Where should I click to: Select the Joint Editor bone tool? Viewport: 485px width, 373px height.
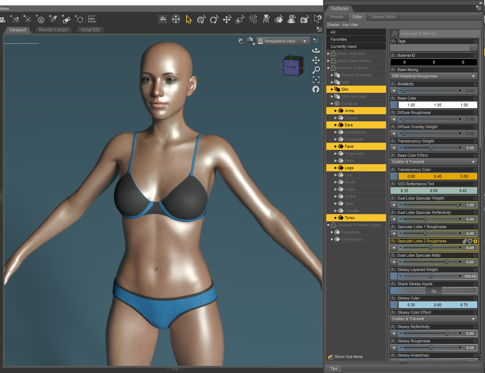coord(253,19)
